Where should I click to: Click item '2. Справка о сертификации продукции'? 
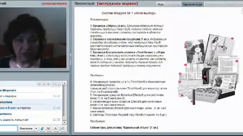tap(119, 39)
